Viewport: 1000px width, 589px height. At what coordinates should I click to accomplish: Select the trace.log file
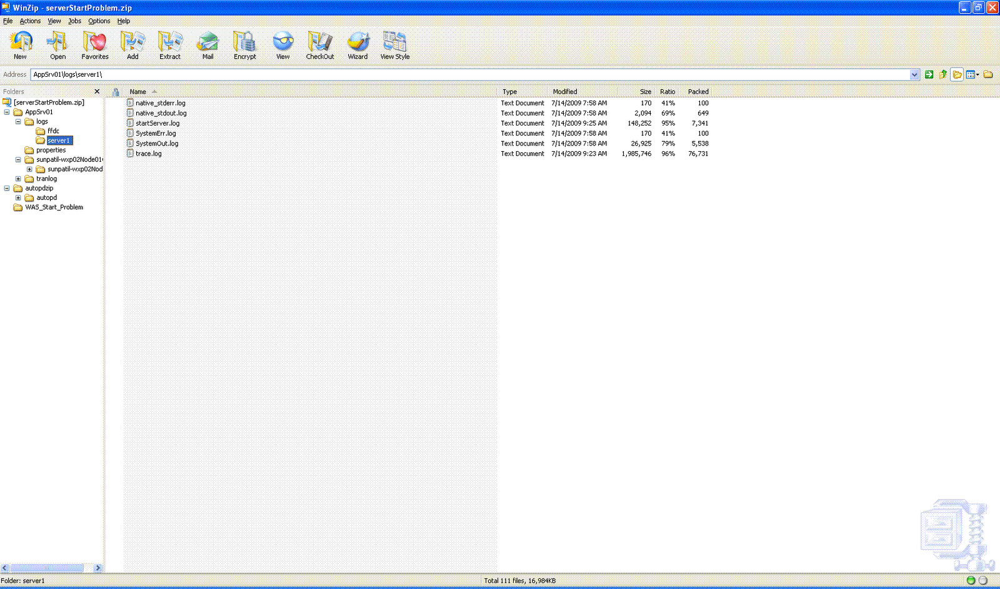[149, 154]
